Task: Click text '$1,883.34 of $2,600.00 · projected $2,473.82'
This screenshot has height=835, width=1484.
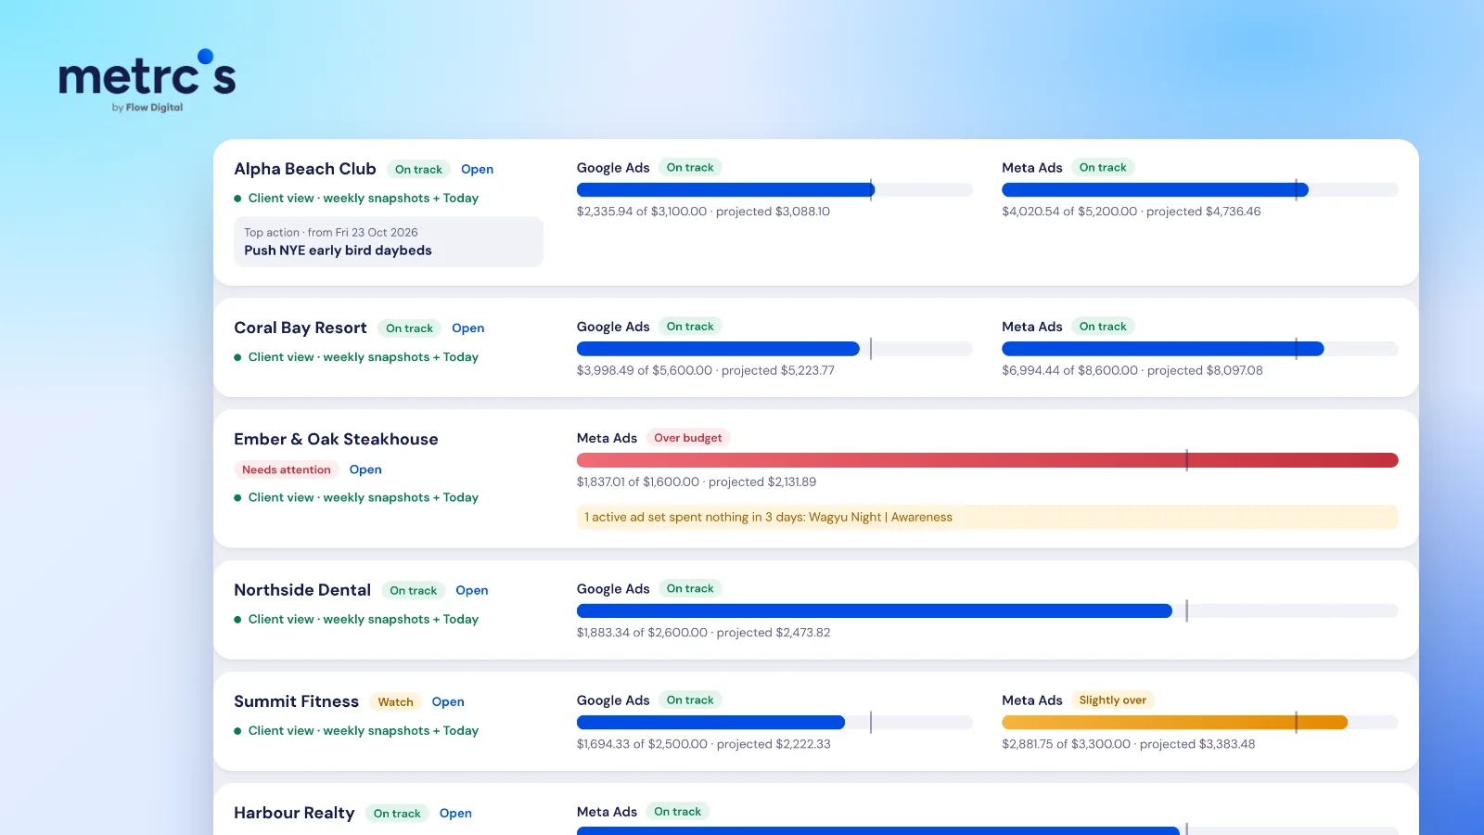Action: [x=704, y=633]
